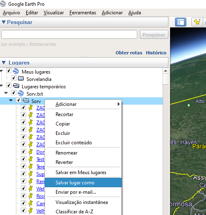Click the pushpin icon next to Sup

(31, 174)
